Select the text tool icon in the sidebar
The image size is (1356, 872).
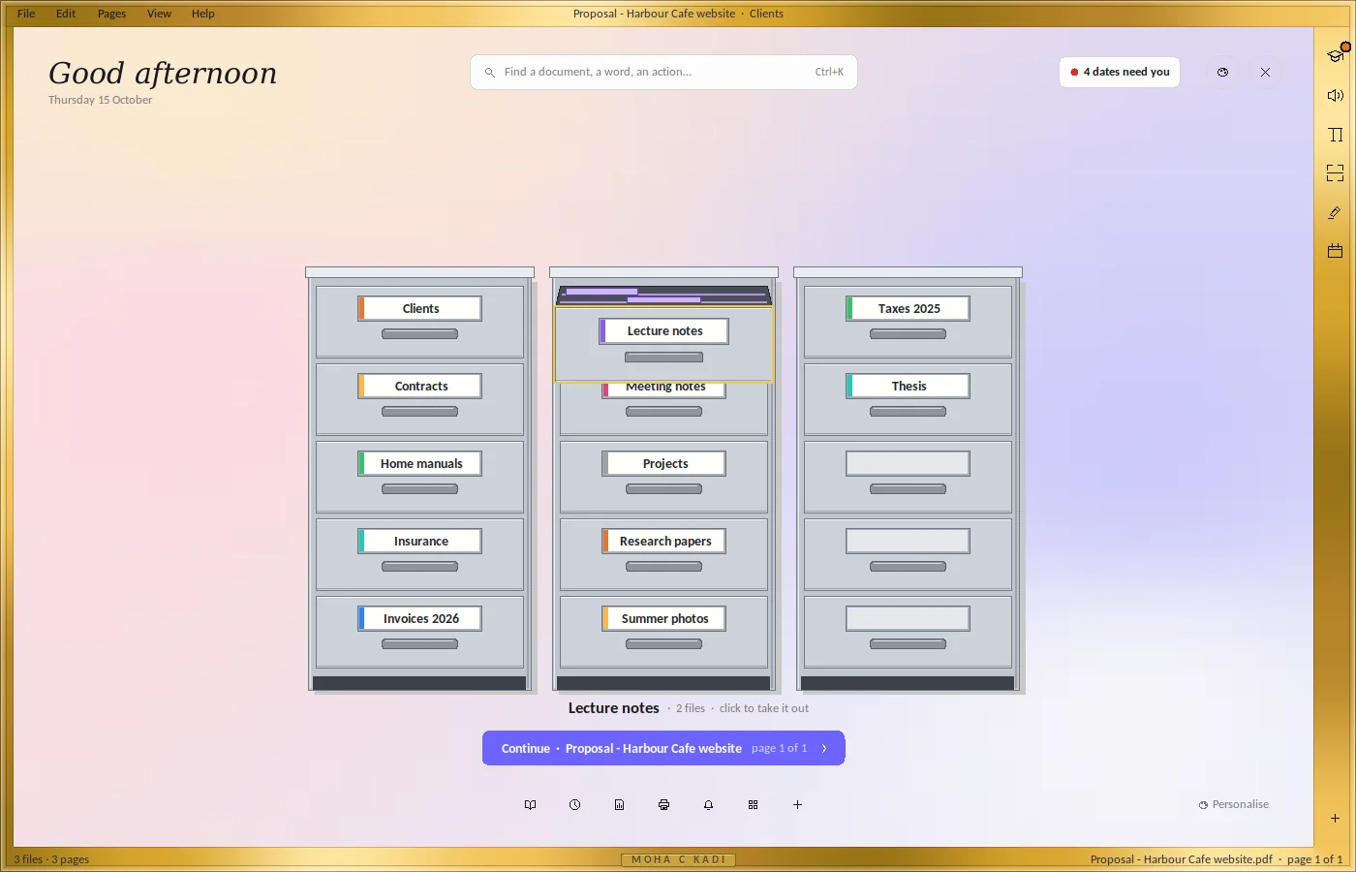(1335, 135)
